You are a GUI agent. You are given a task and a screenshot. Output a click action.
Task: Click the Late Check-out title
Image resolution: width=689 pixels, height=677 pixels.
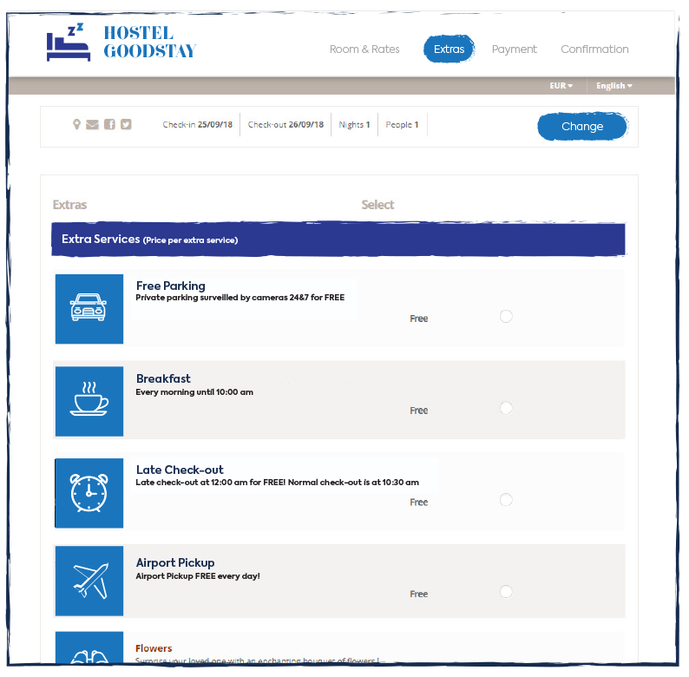coord(180,470)
